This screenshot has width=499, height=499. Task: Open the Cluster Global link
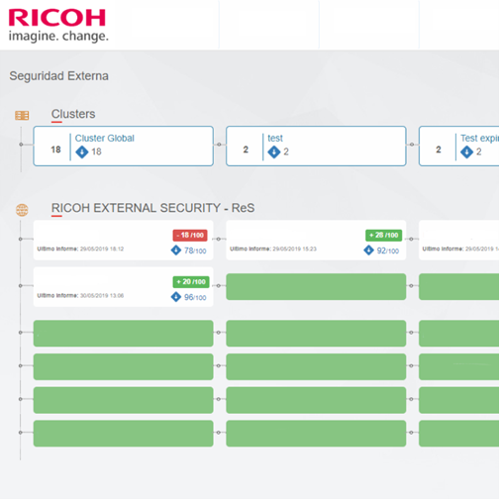pos(105,138)
